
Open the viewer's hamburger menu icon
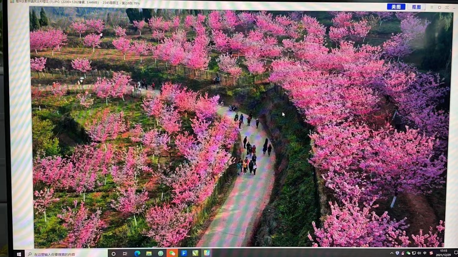tap(432, 7)
